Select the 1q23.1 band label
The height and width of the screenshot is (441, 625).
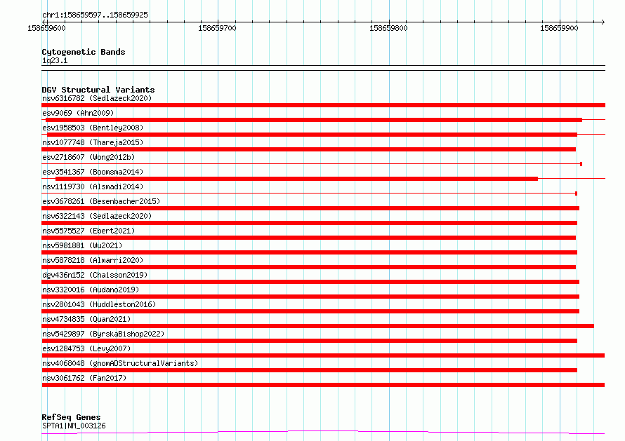(x=55, y=60)
